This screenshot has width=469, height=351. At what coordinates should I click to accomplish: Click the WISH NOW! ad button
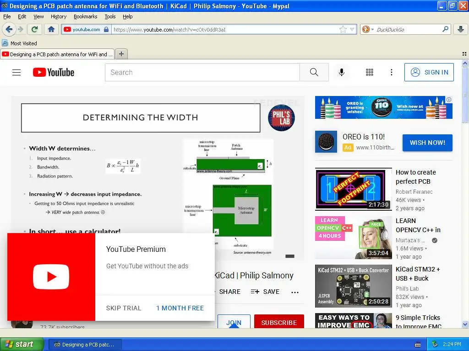click(427, 143)
